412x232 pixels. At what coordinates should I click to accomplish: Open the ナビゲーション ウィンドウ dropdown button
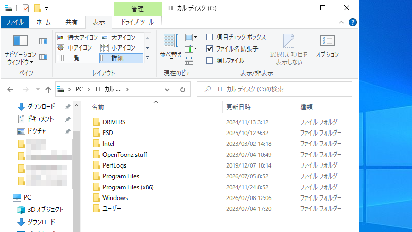20,50
